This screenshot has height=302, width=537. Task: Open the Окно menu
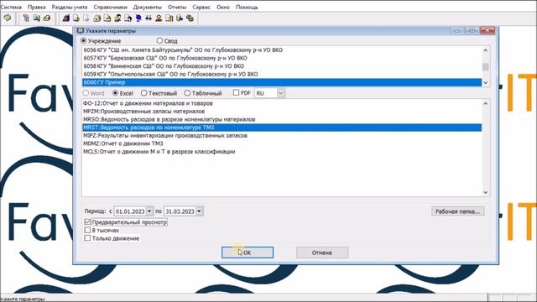[223, 7]
